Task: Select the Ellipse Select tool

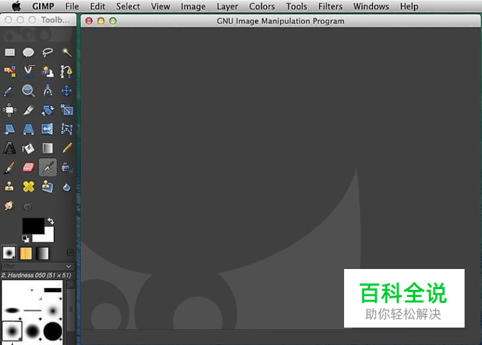Action: pos(29,52)
